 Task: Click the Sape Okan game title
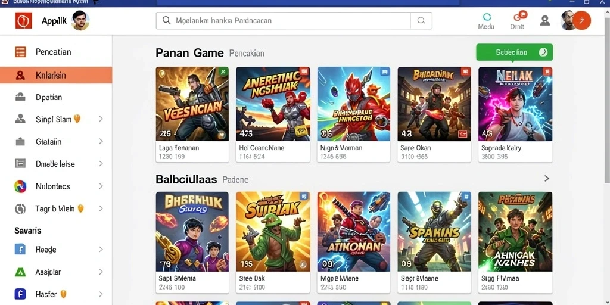(x=415, y=148)
